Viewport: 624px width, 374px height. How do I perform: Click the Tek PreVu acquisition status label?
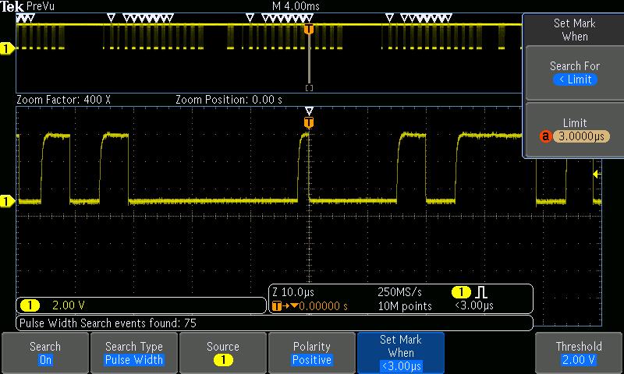[x=27, y=6]
